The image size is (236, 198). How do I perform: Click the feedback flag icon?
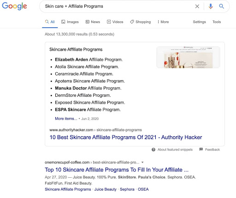pos(201,149)
